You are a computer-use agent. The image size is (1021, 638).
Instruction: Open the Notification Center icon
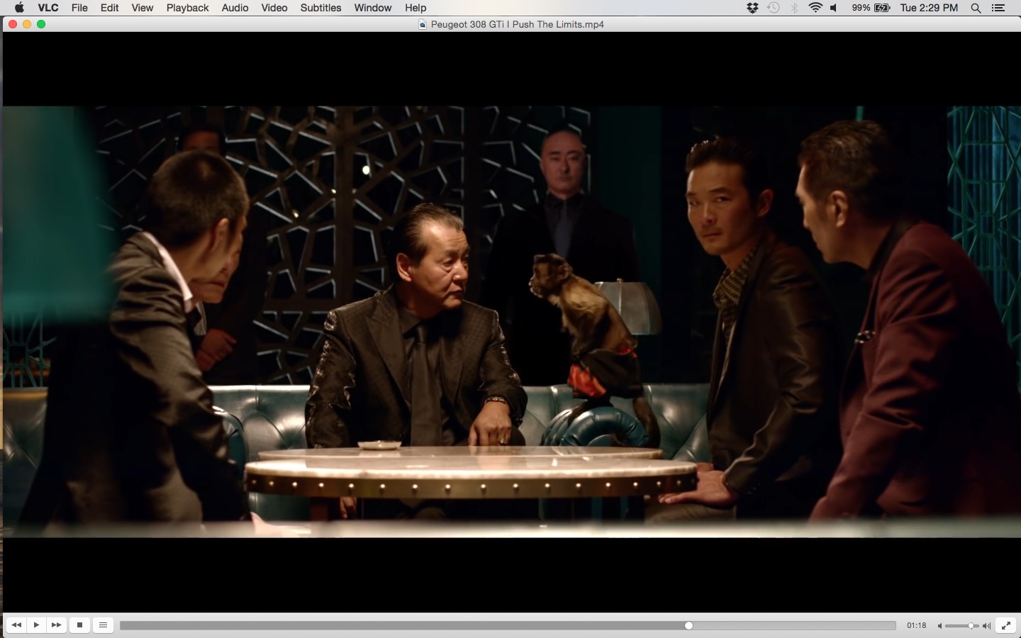tap(998, 8)
